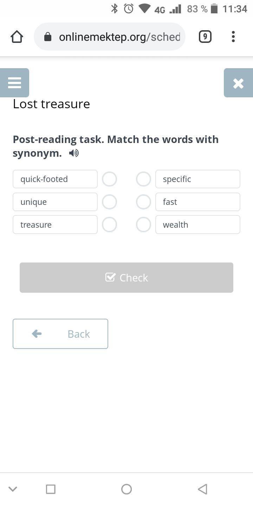Play audio with the speaker icon

74,153
